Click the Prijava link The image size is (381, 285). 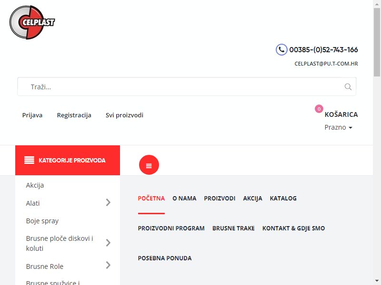(x=32, y=115)
